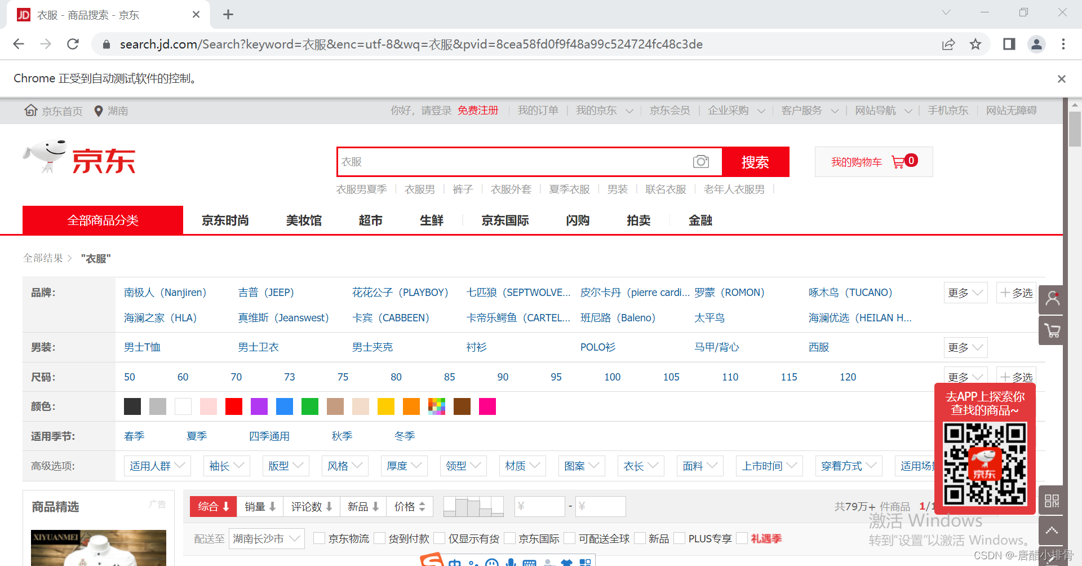Viewport: 1082px width, 566px height.
Task: Click the 免费注册 link
Action: point(478,110)
